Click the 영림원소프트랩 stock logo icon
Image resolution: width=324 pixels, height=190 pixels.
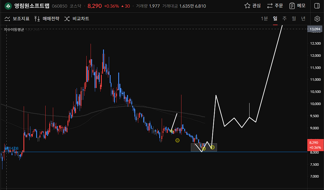tap(8, 6)
